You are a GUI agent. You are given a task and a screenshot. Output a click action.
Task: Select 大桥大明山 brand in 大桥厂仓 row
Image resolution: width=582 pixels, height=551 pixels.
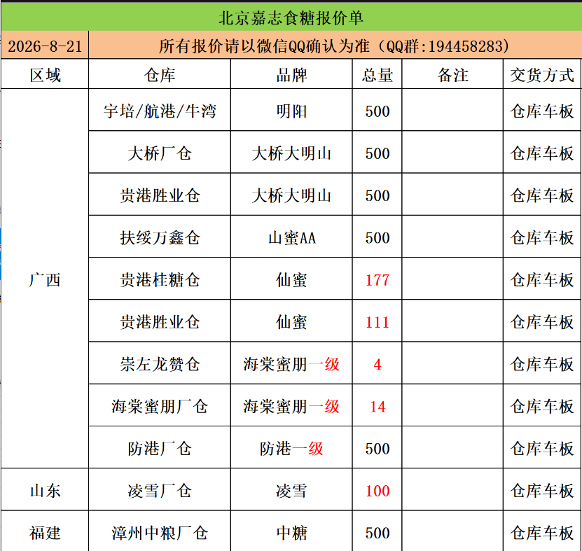291,153
